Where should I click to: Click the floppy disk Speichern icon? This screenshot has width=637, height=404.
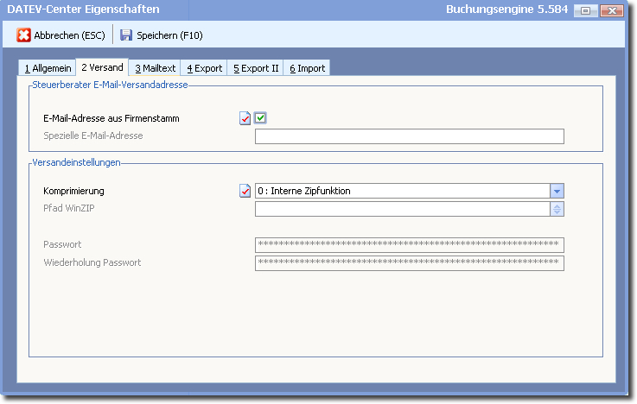coord(126,35)
